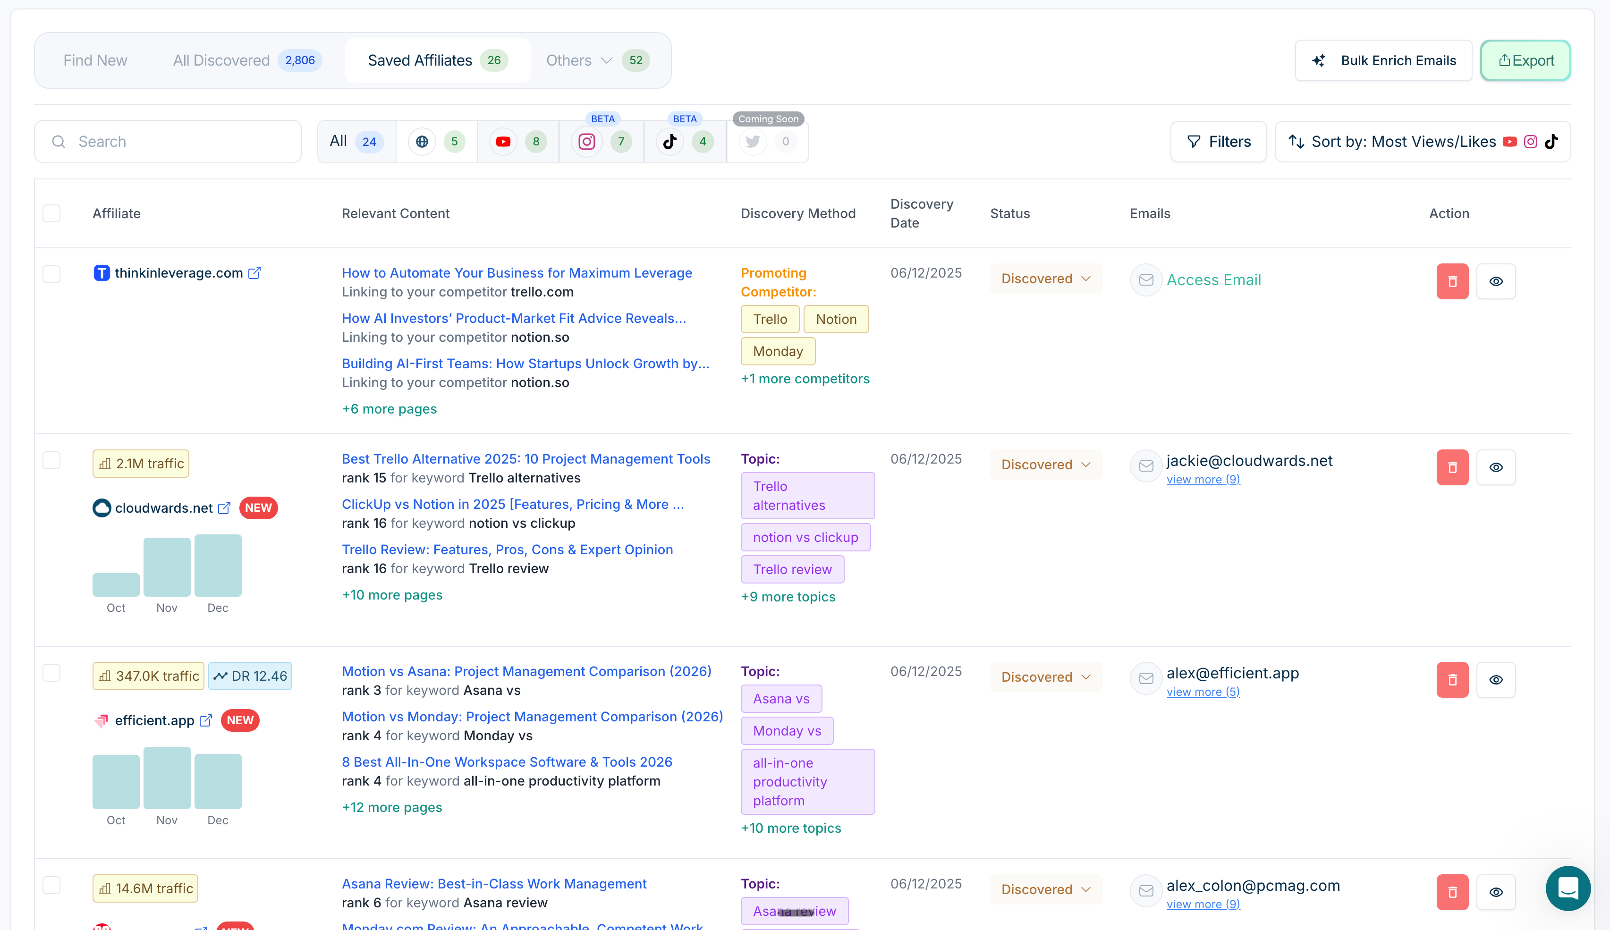Click the email envelope icon for efficient.app

coord(1146,679)
